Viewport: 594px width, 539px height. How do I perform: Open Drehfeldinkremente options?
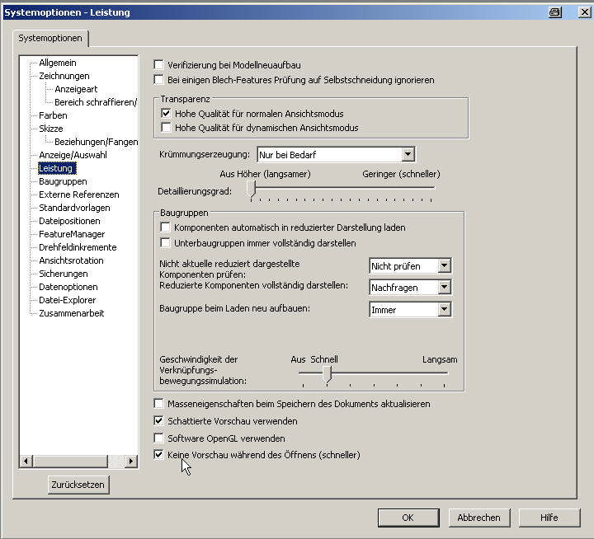tap(78, 247)
